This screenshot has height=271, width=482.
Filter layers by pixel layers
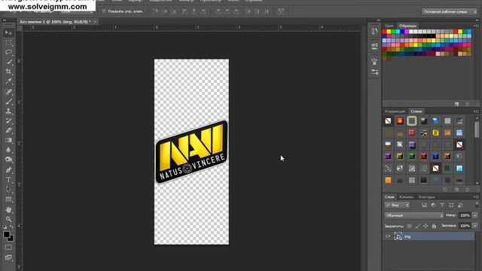click(x=424, y=206)
